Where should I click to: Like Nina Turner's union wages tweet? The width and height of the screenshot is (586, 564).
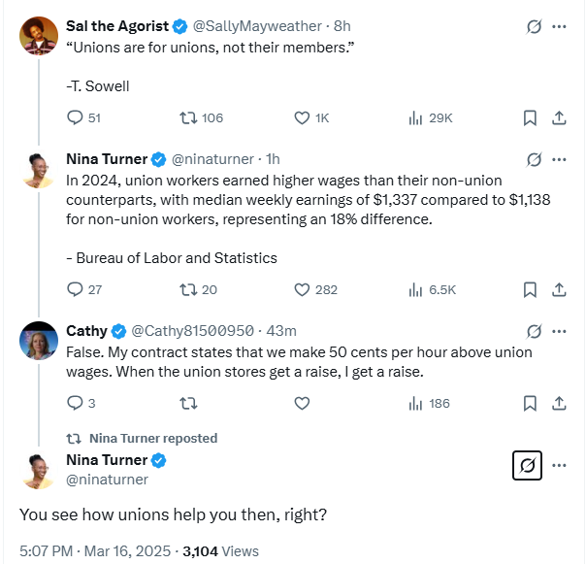click(x=302, y=289)
